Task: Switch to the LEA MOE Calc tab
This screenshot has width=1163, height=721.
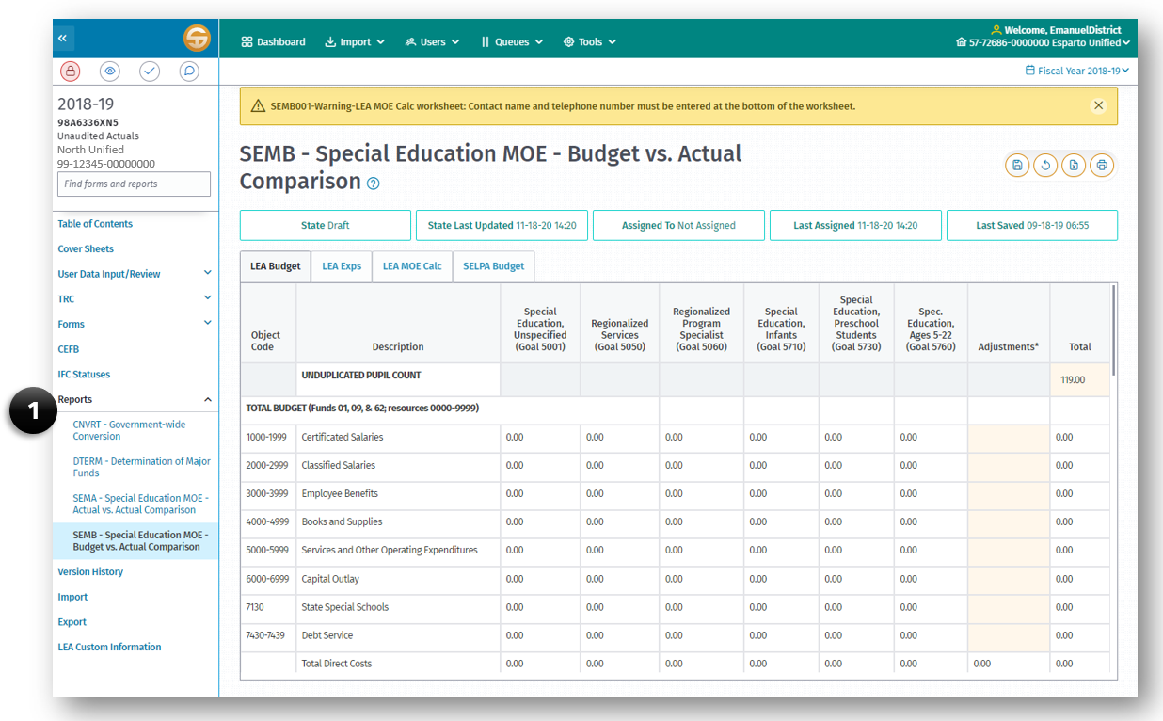Action: click(x=412, y=266)
